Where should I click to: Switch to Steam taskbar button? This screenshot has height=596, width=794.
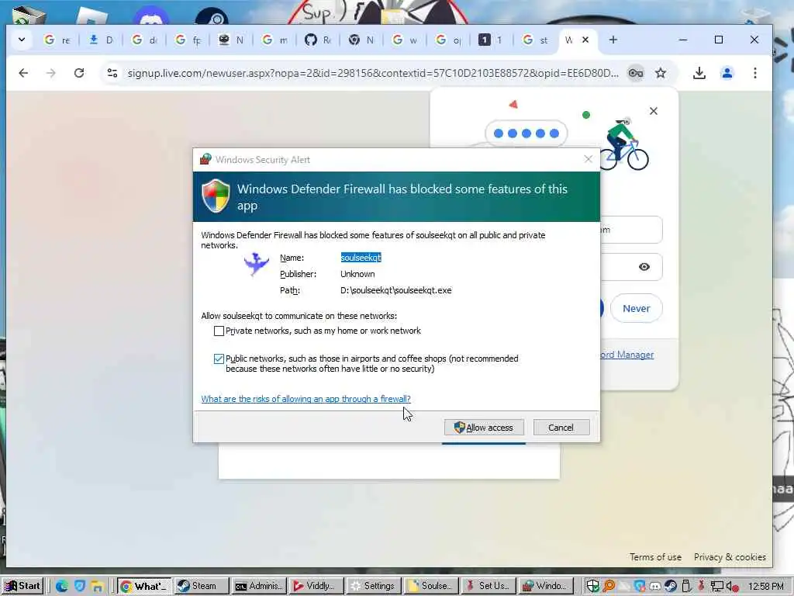point(202,586)
